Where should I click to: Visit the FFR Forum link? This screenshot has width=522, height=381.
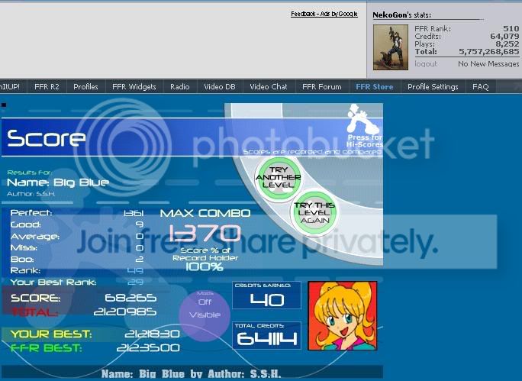[x=322, y=87]
